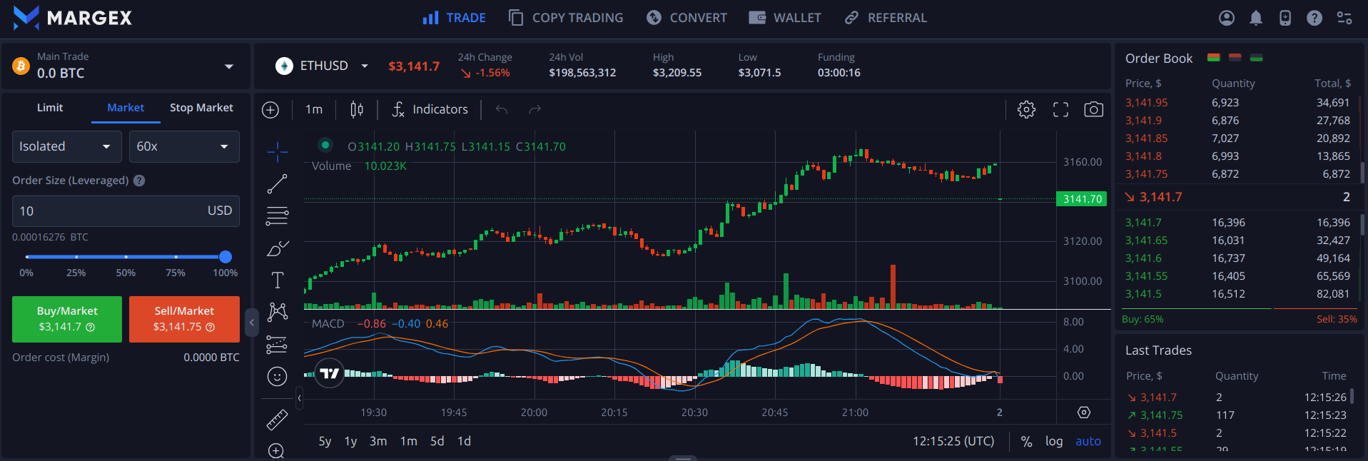Select the zoom in tool
The image size is (1368, 461).
[277, 450]
